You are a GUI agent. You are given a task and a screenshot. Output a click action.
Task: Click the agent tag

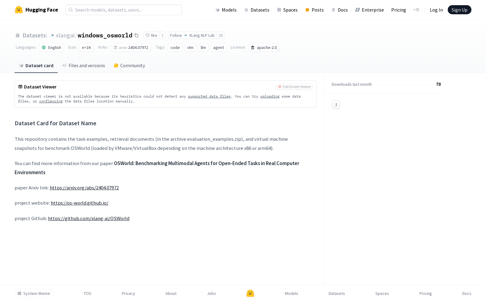pyautogui.click(x=218, y=47)
